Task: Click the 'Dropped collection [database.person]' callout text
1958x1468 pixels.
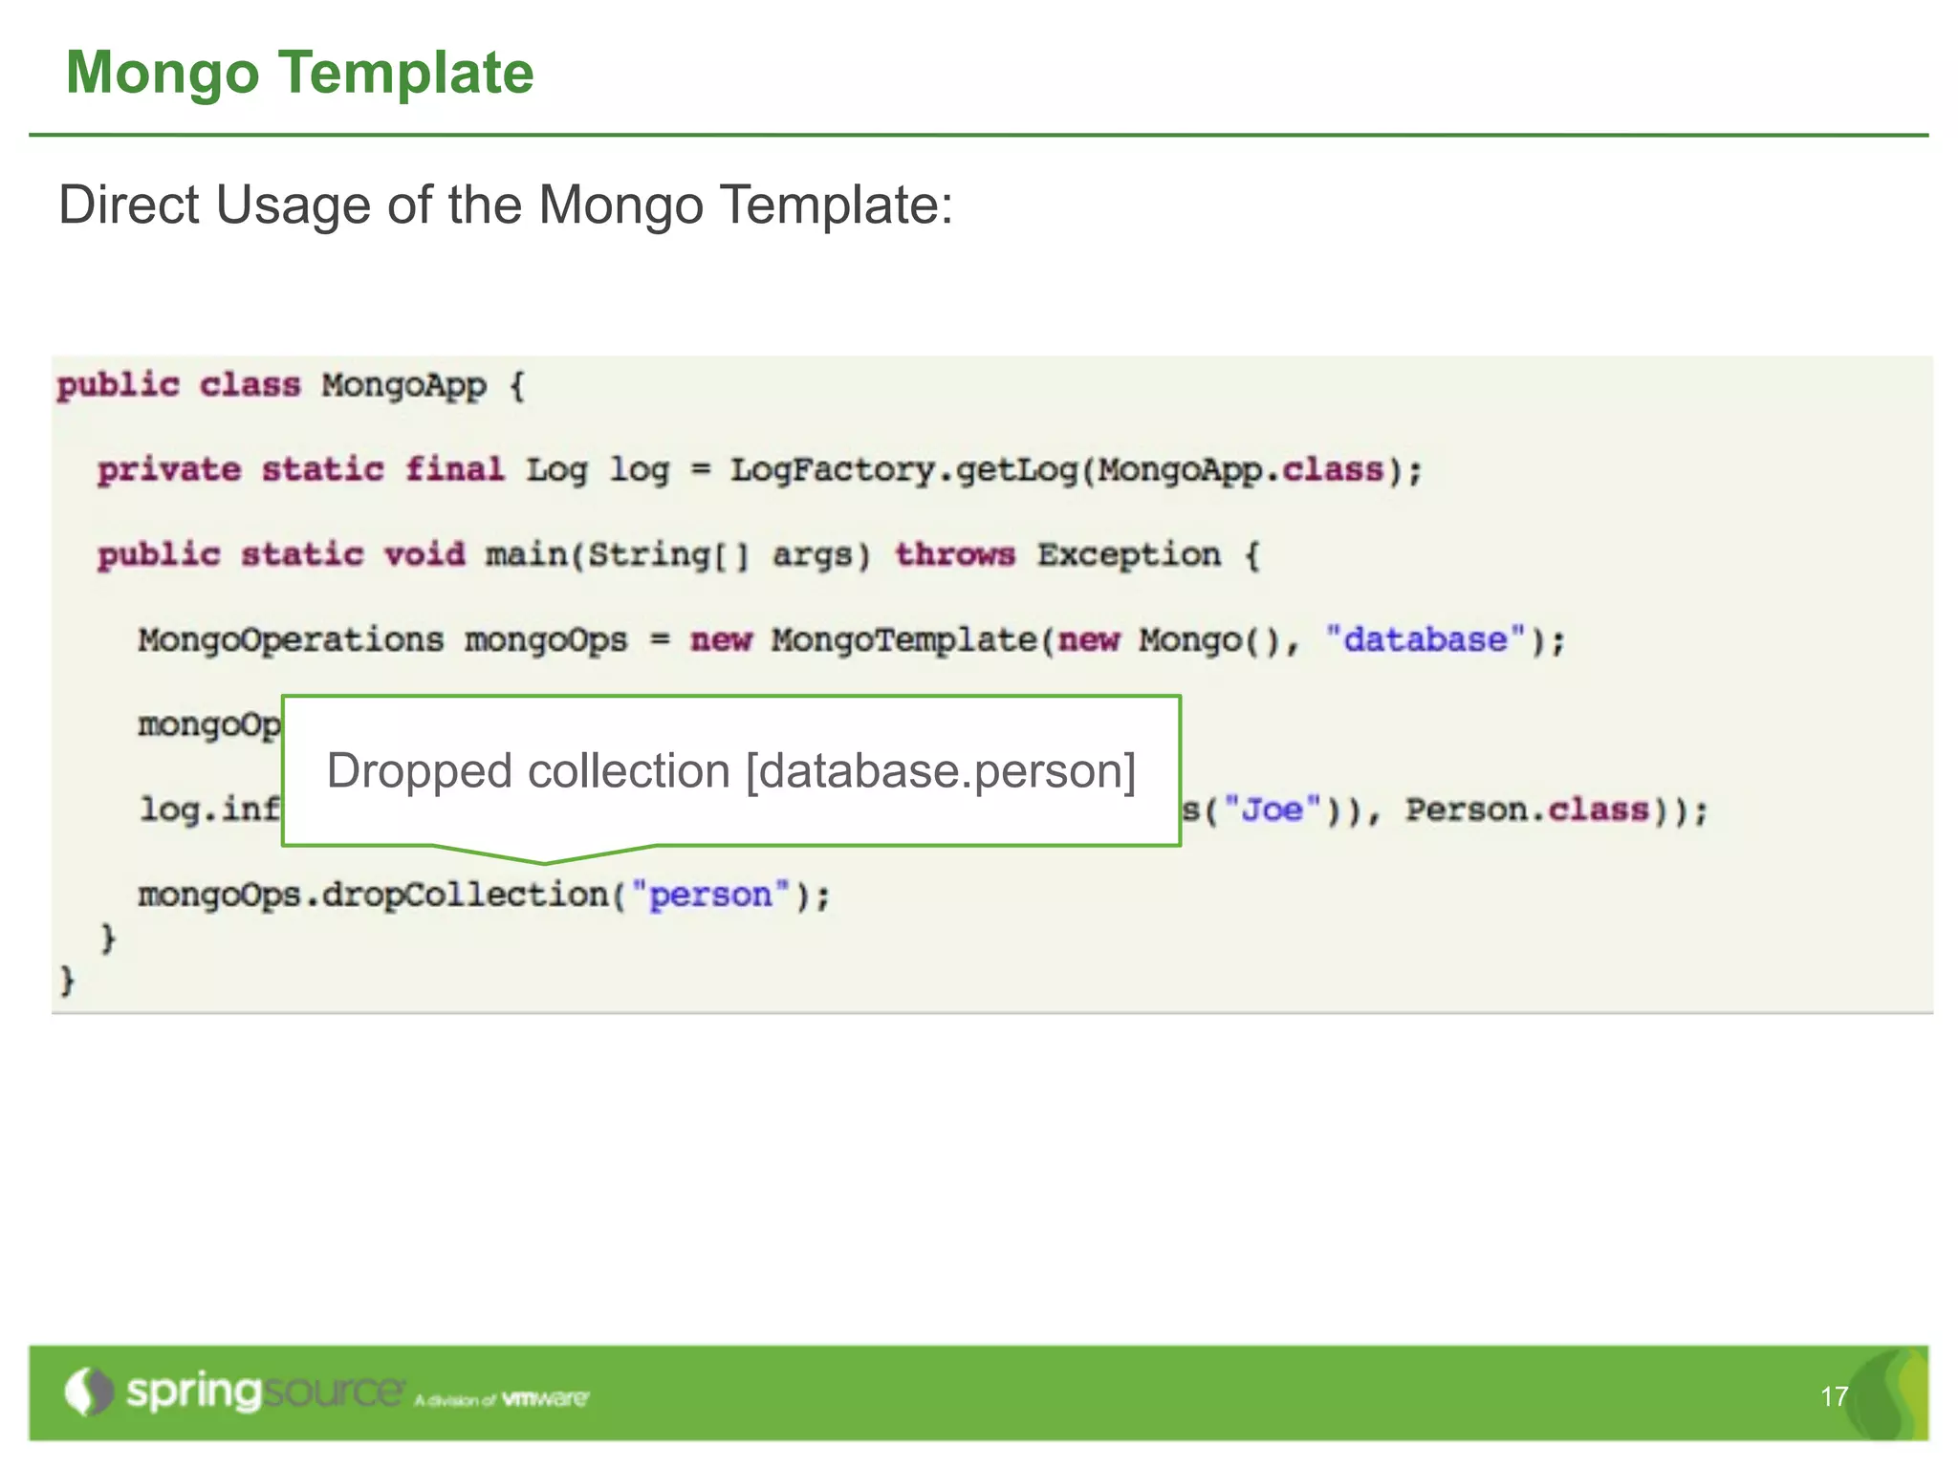Action: (731, 770)
